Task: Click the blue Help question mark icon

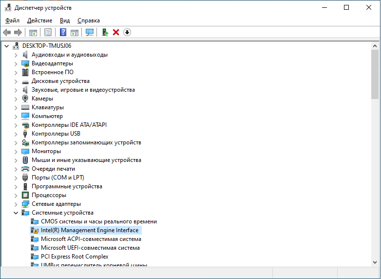Action: pyautogui.click(x=63, y=32)
